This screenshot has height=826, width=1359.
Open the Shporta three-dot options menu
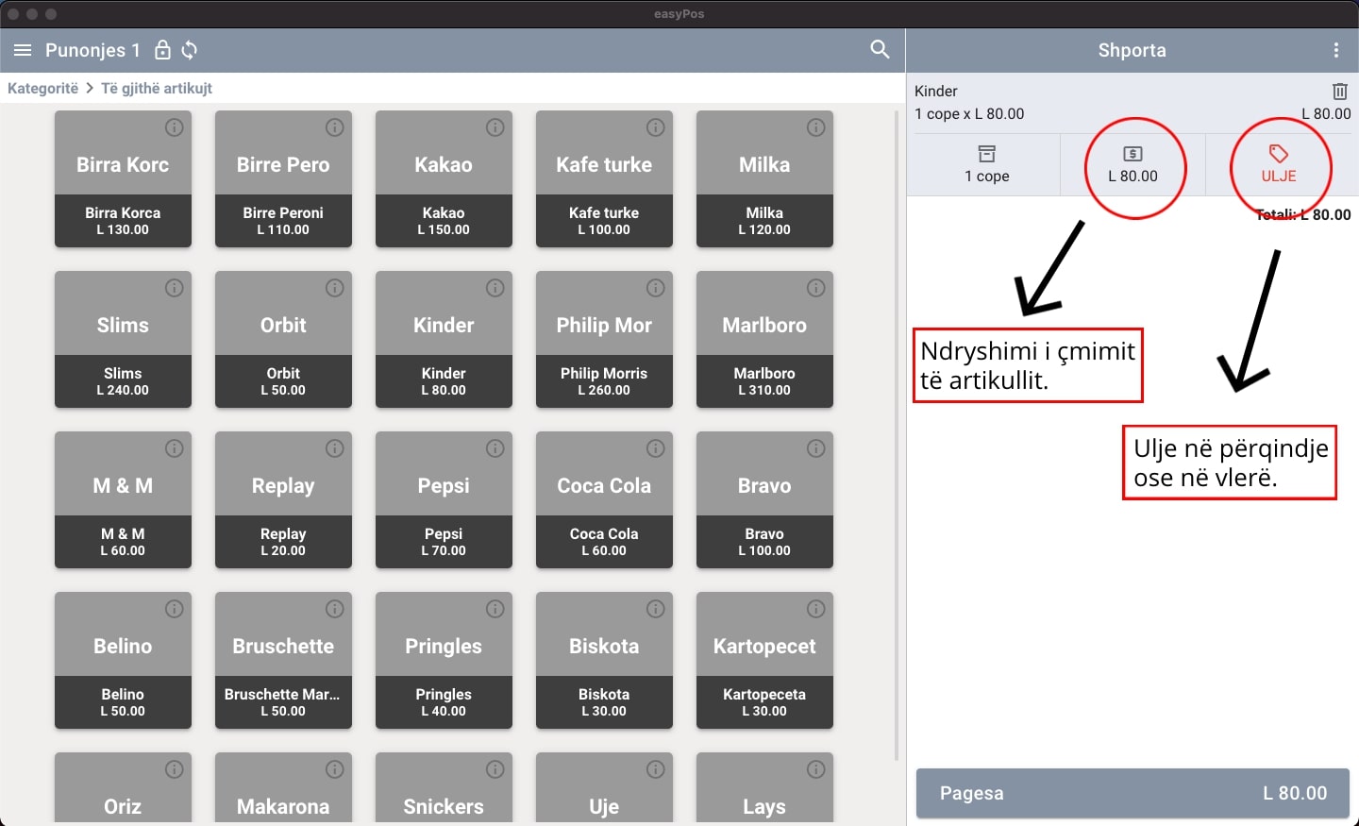click(1335, 50)
